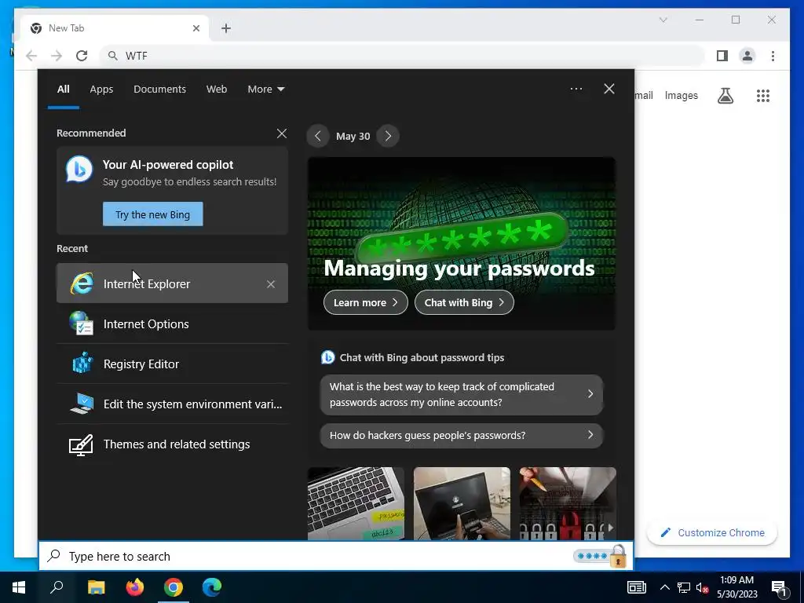
Task: Reload the Chrome page
Action: tap(82, 56)
